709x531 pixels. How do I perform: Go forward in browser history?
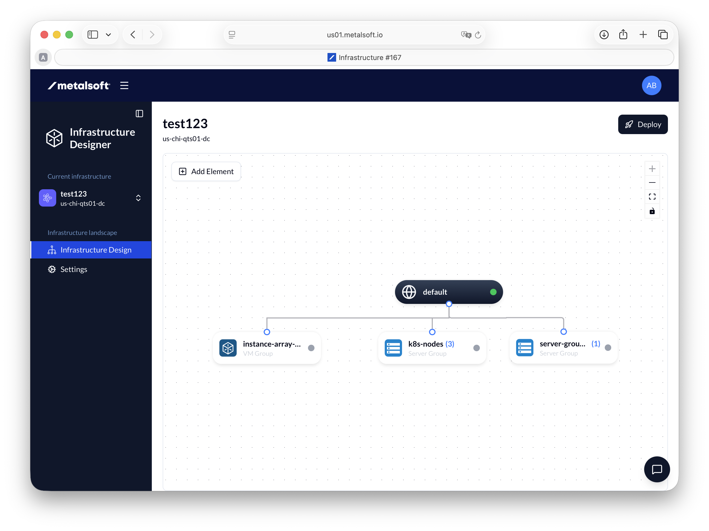pyautogui.click(x=152, y=35)
